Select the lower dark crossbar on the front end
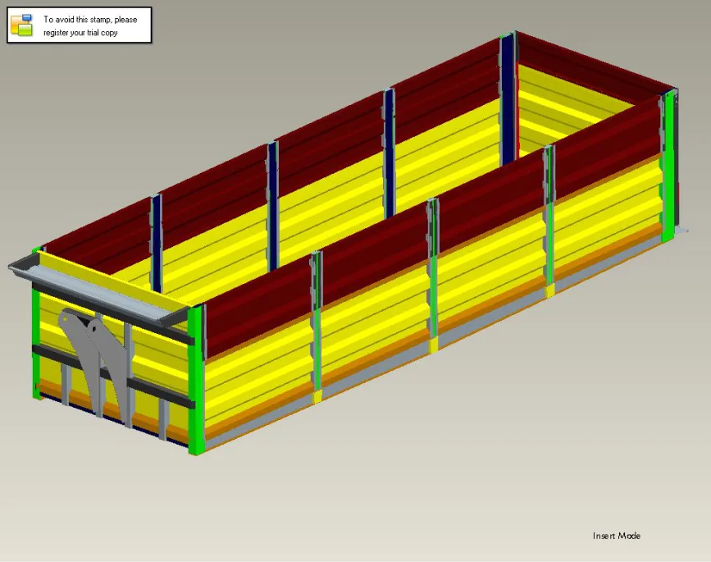The image size is (711, 562). 113,377
